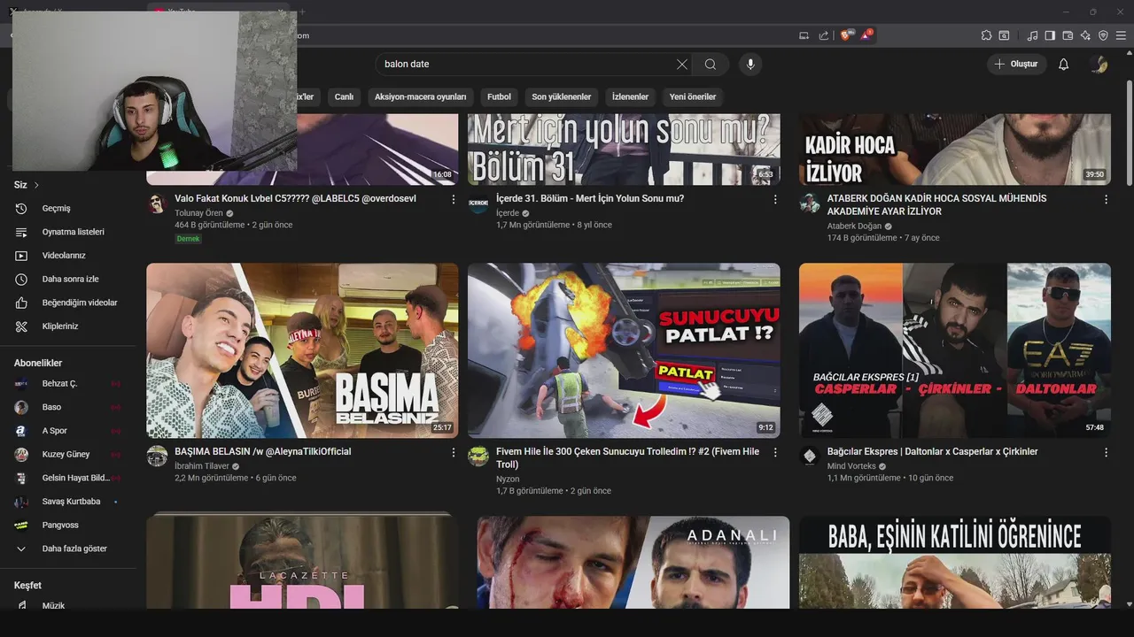
Task: Play the BAŞIMA BELASINIZ thumbnail
Action: (302, 350)
